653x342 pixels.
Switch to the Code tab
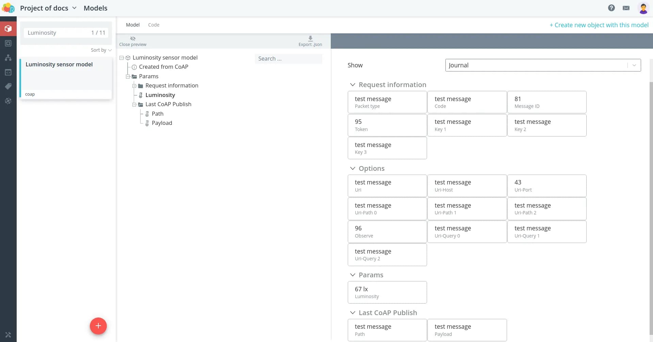point(153,25)
